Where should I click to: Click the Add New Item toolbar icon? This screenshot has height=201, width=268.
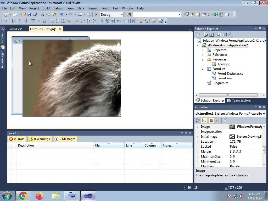15,15
